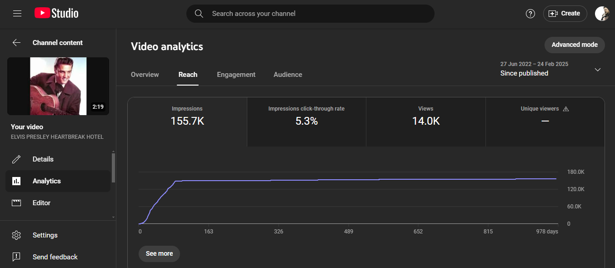Select Analytics in the sidebar
Screen dimensions: 615x268
pyautogui.click(x=58, y=181)
